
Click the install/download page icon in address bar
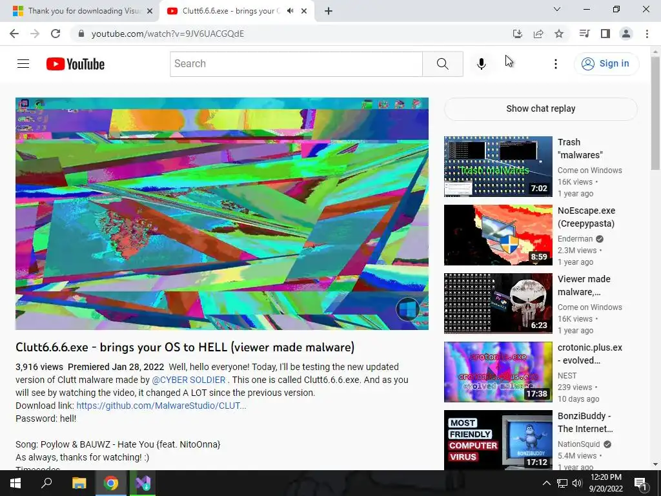[x=517, y=34]
